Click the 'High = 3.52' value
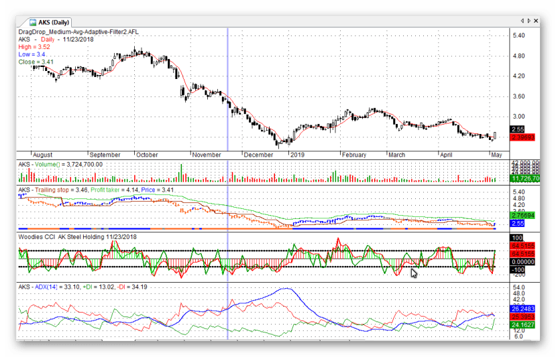 (x=34, y=47)
